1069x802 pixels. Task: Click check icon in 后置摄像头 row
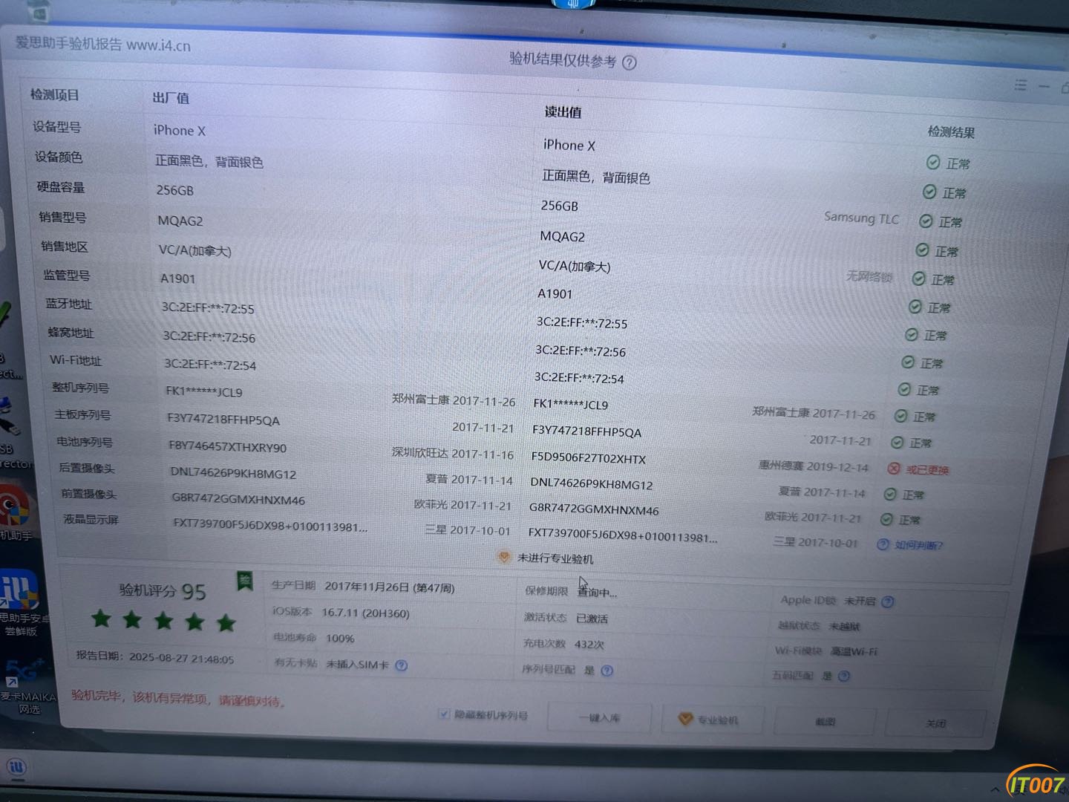(x=890, y=494)
